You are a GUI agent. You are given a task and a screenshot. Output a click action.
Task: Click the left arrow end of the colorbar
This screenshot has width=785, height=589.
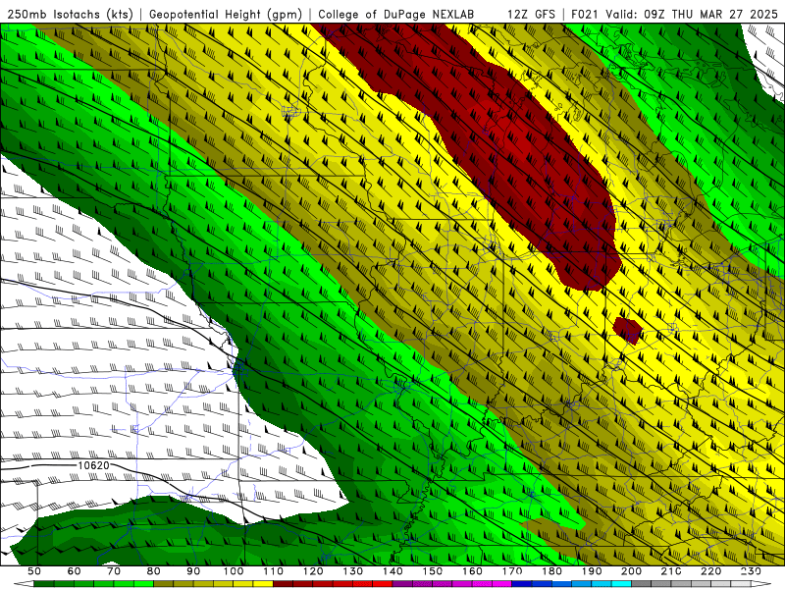(x=24, y=584)
